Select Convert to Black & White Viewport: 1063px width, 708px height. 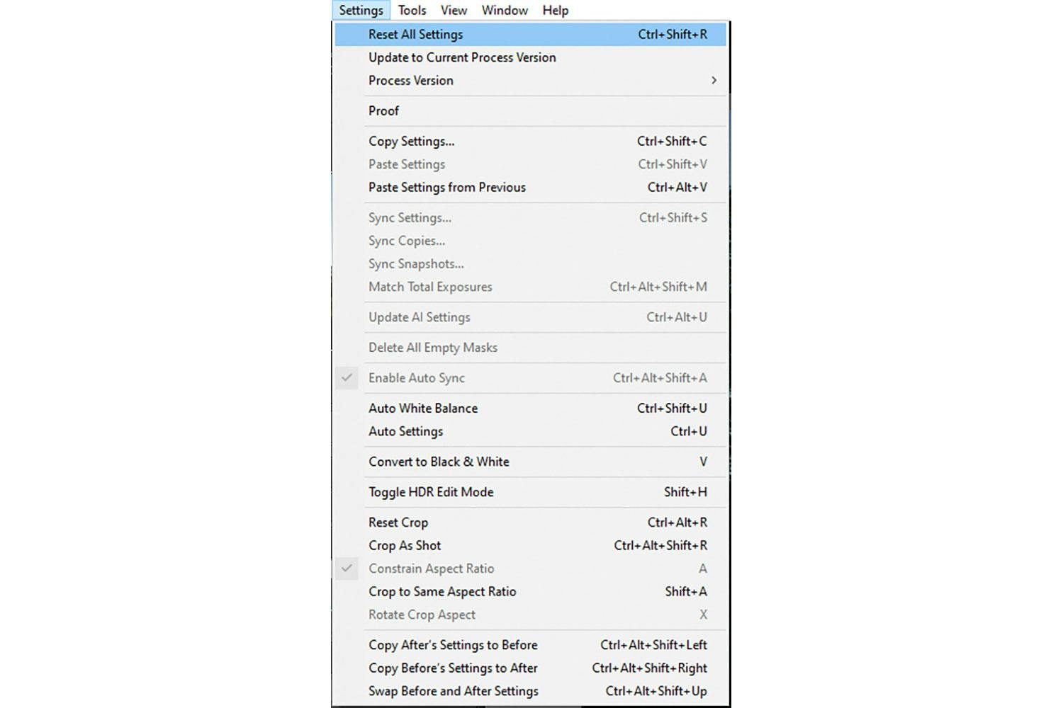pyautogui.click(x=439, y=462)
